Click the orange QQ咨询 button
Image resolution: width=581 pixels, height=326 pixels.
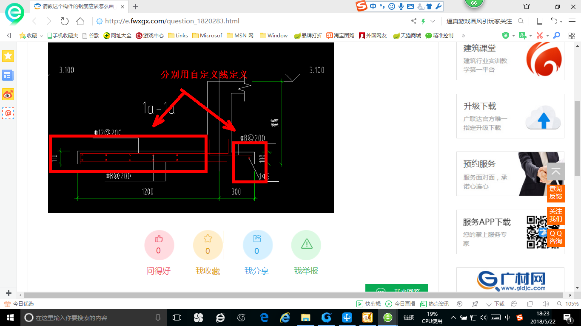pyautogui.click(x=556, y=238)
